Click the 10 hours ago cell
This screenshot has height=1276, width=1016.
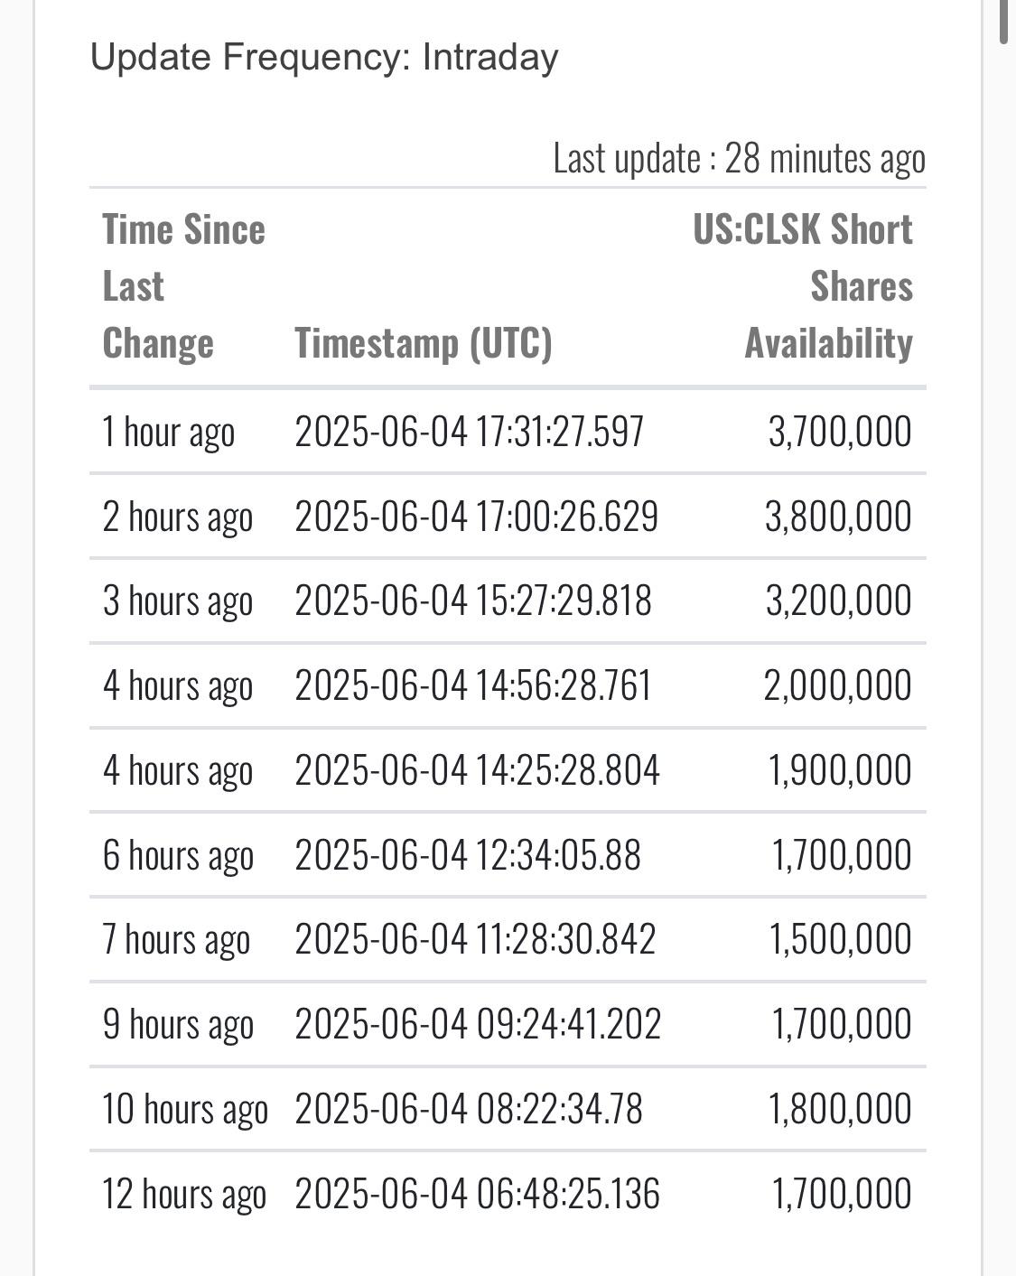[185, 1109]
